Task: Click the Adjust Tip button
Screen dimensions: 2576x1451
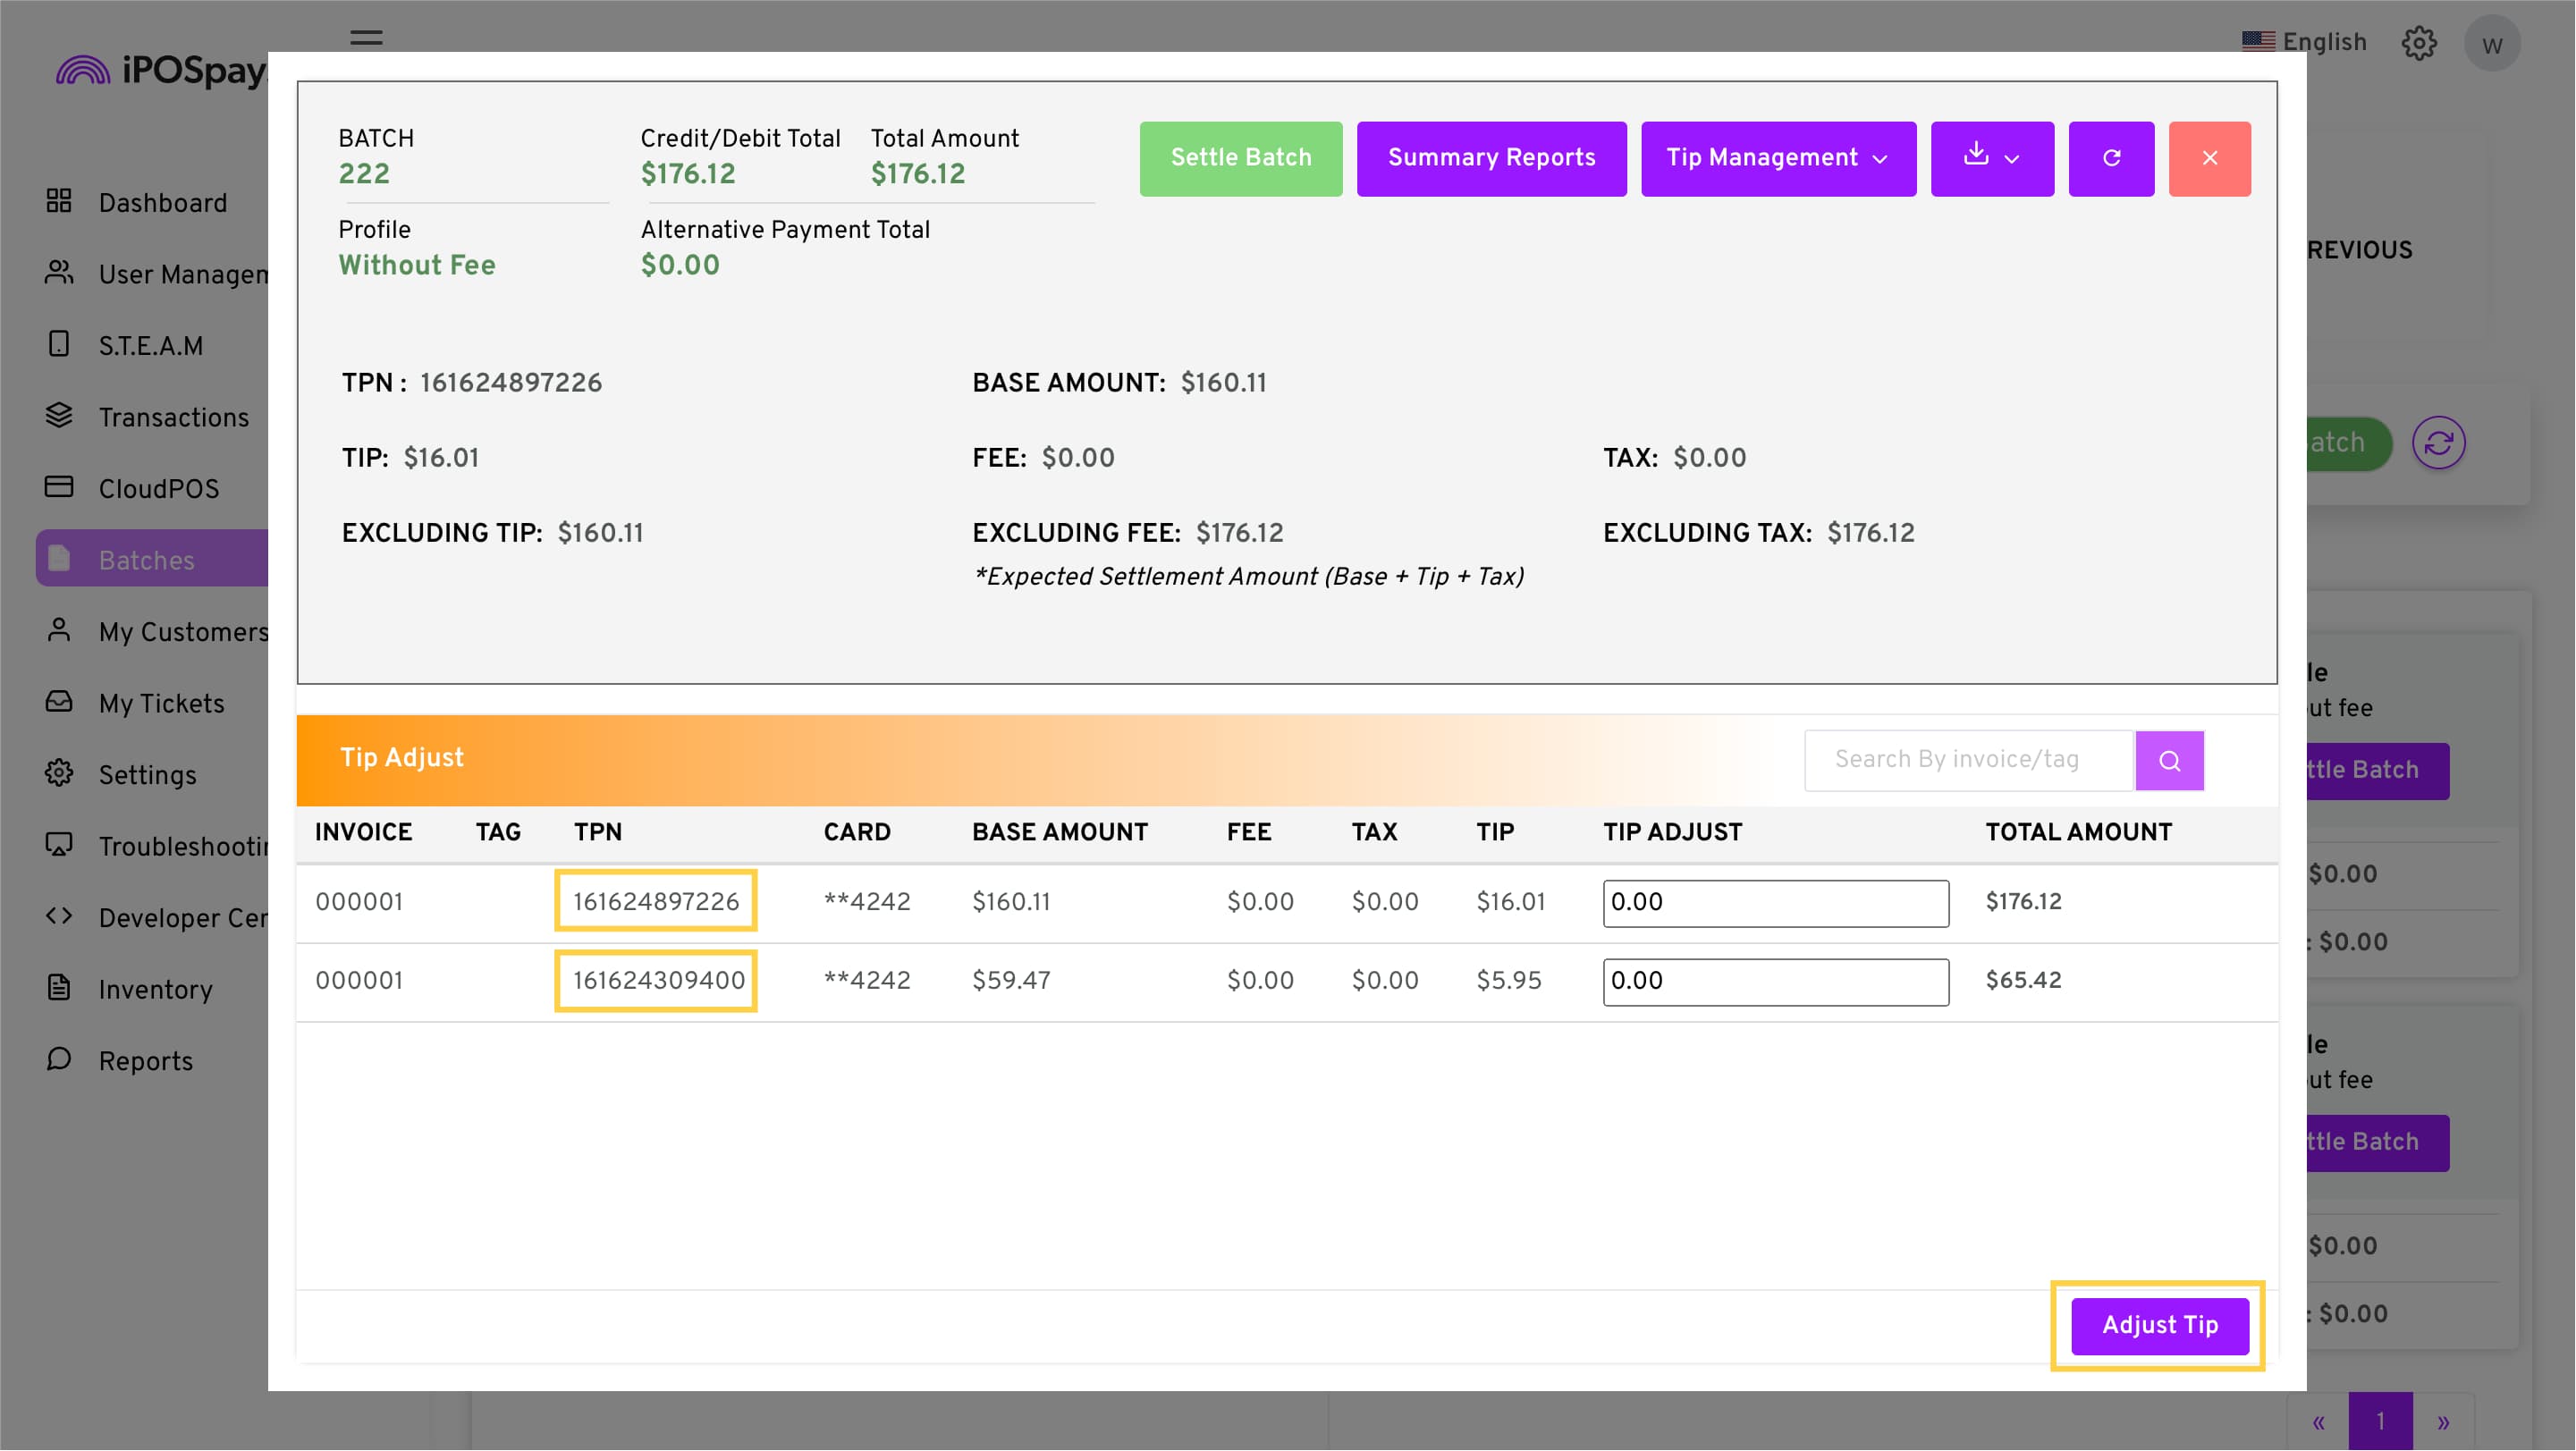Action: click(2160, 1326)
